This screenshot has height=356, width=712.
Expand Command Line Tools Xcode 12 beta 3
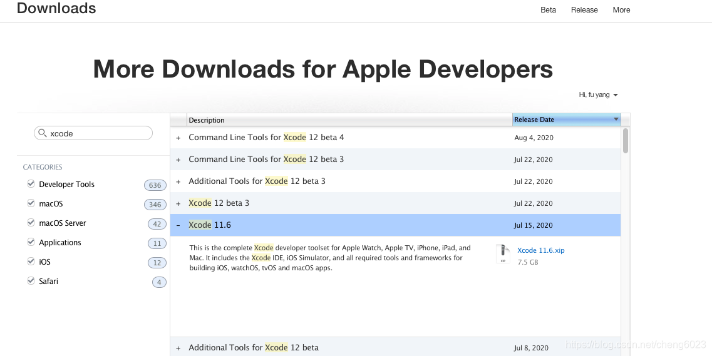pyautogui.click(x=178, y=160)
